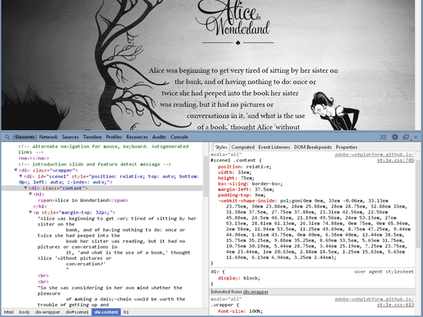423x317 pixels.
Task: Select the nav element row
Action: (33, 158)
